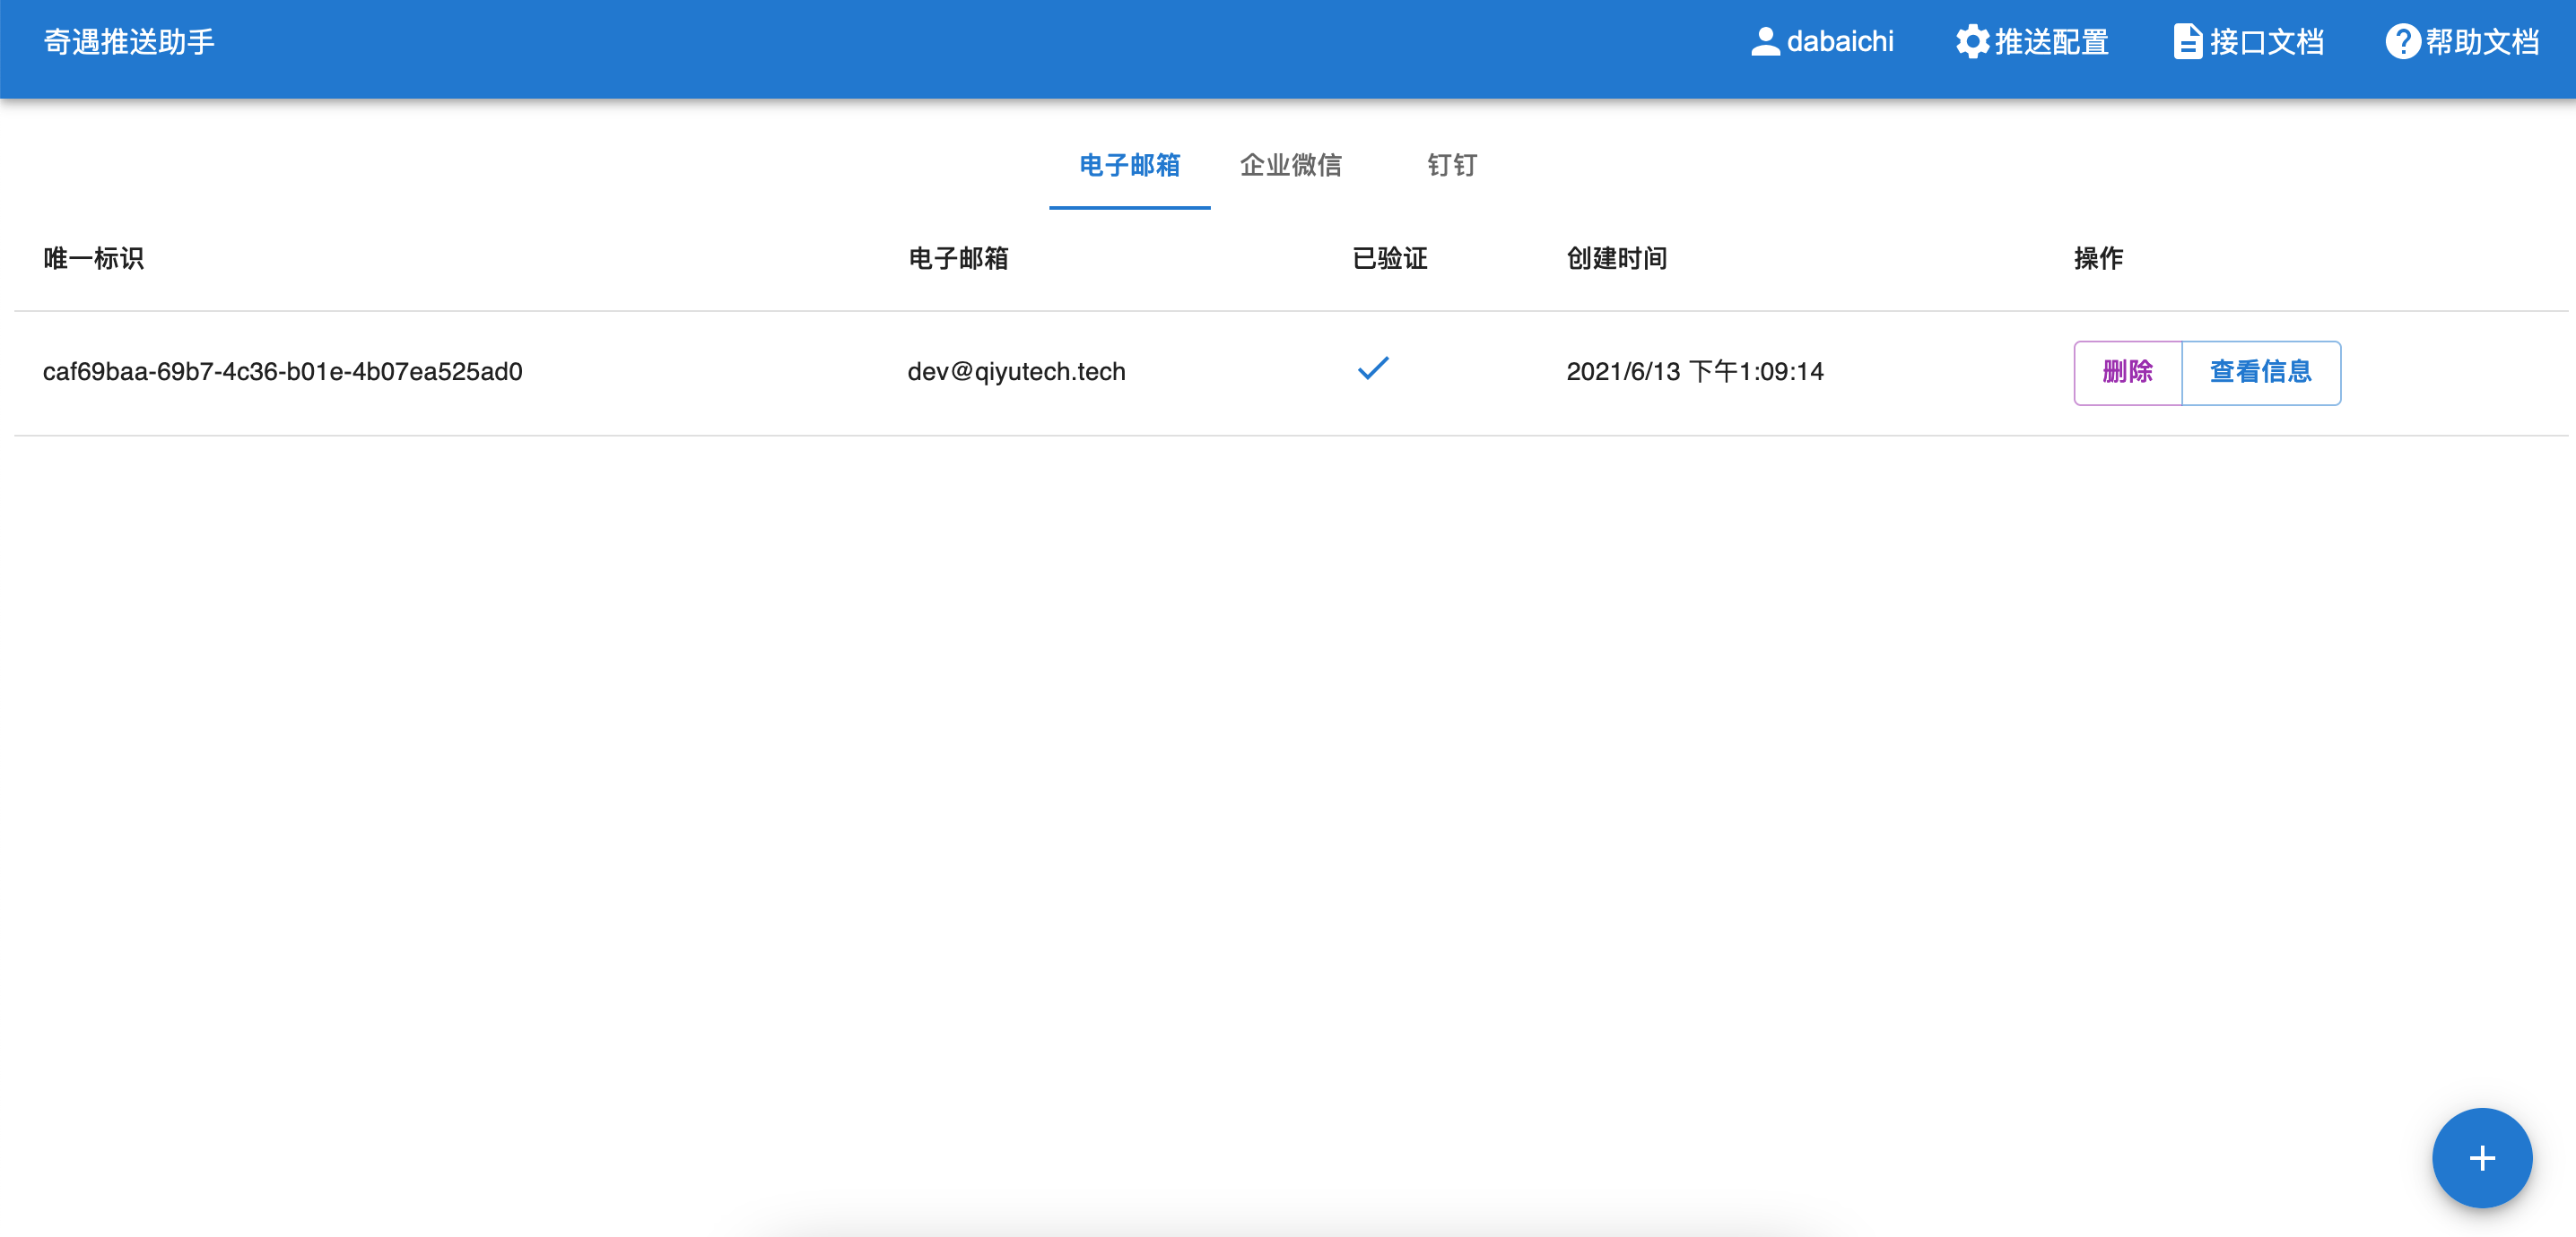Switch to the 企业微信 tab
2576x1237 pixels.
click(1290, 165)
